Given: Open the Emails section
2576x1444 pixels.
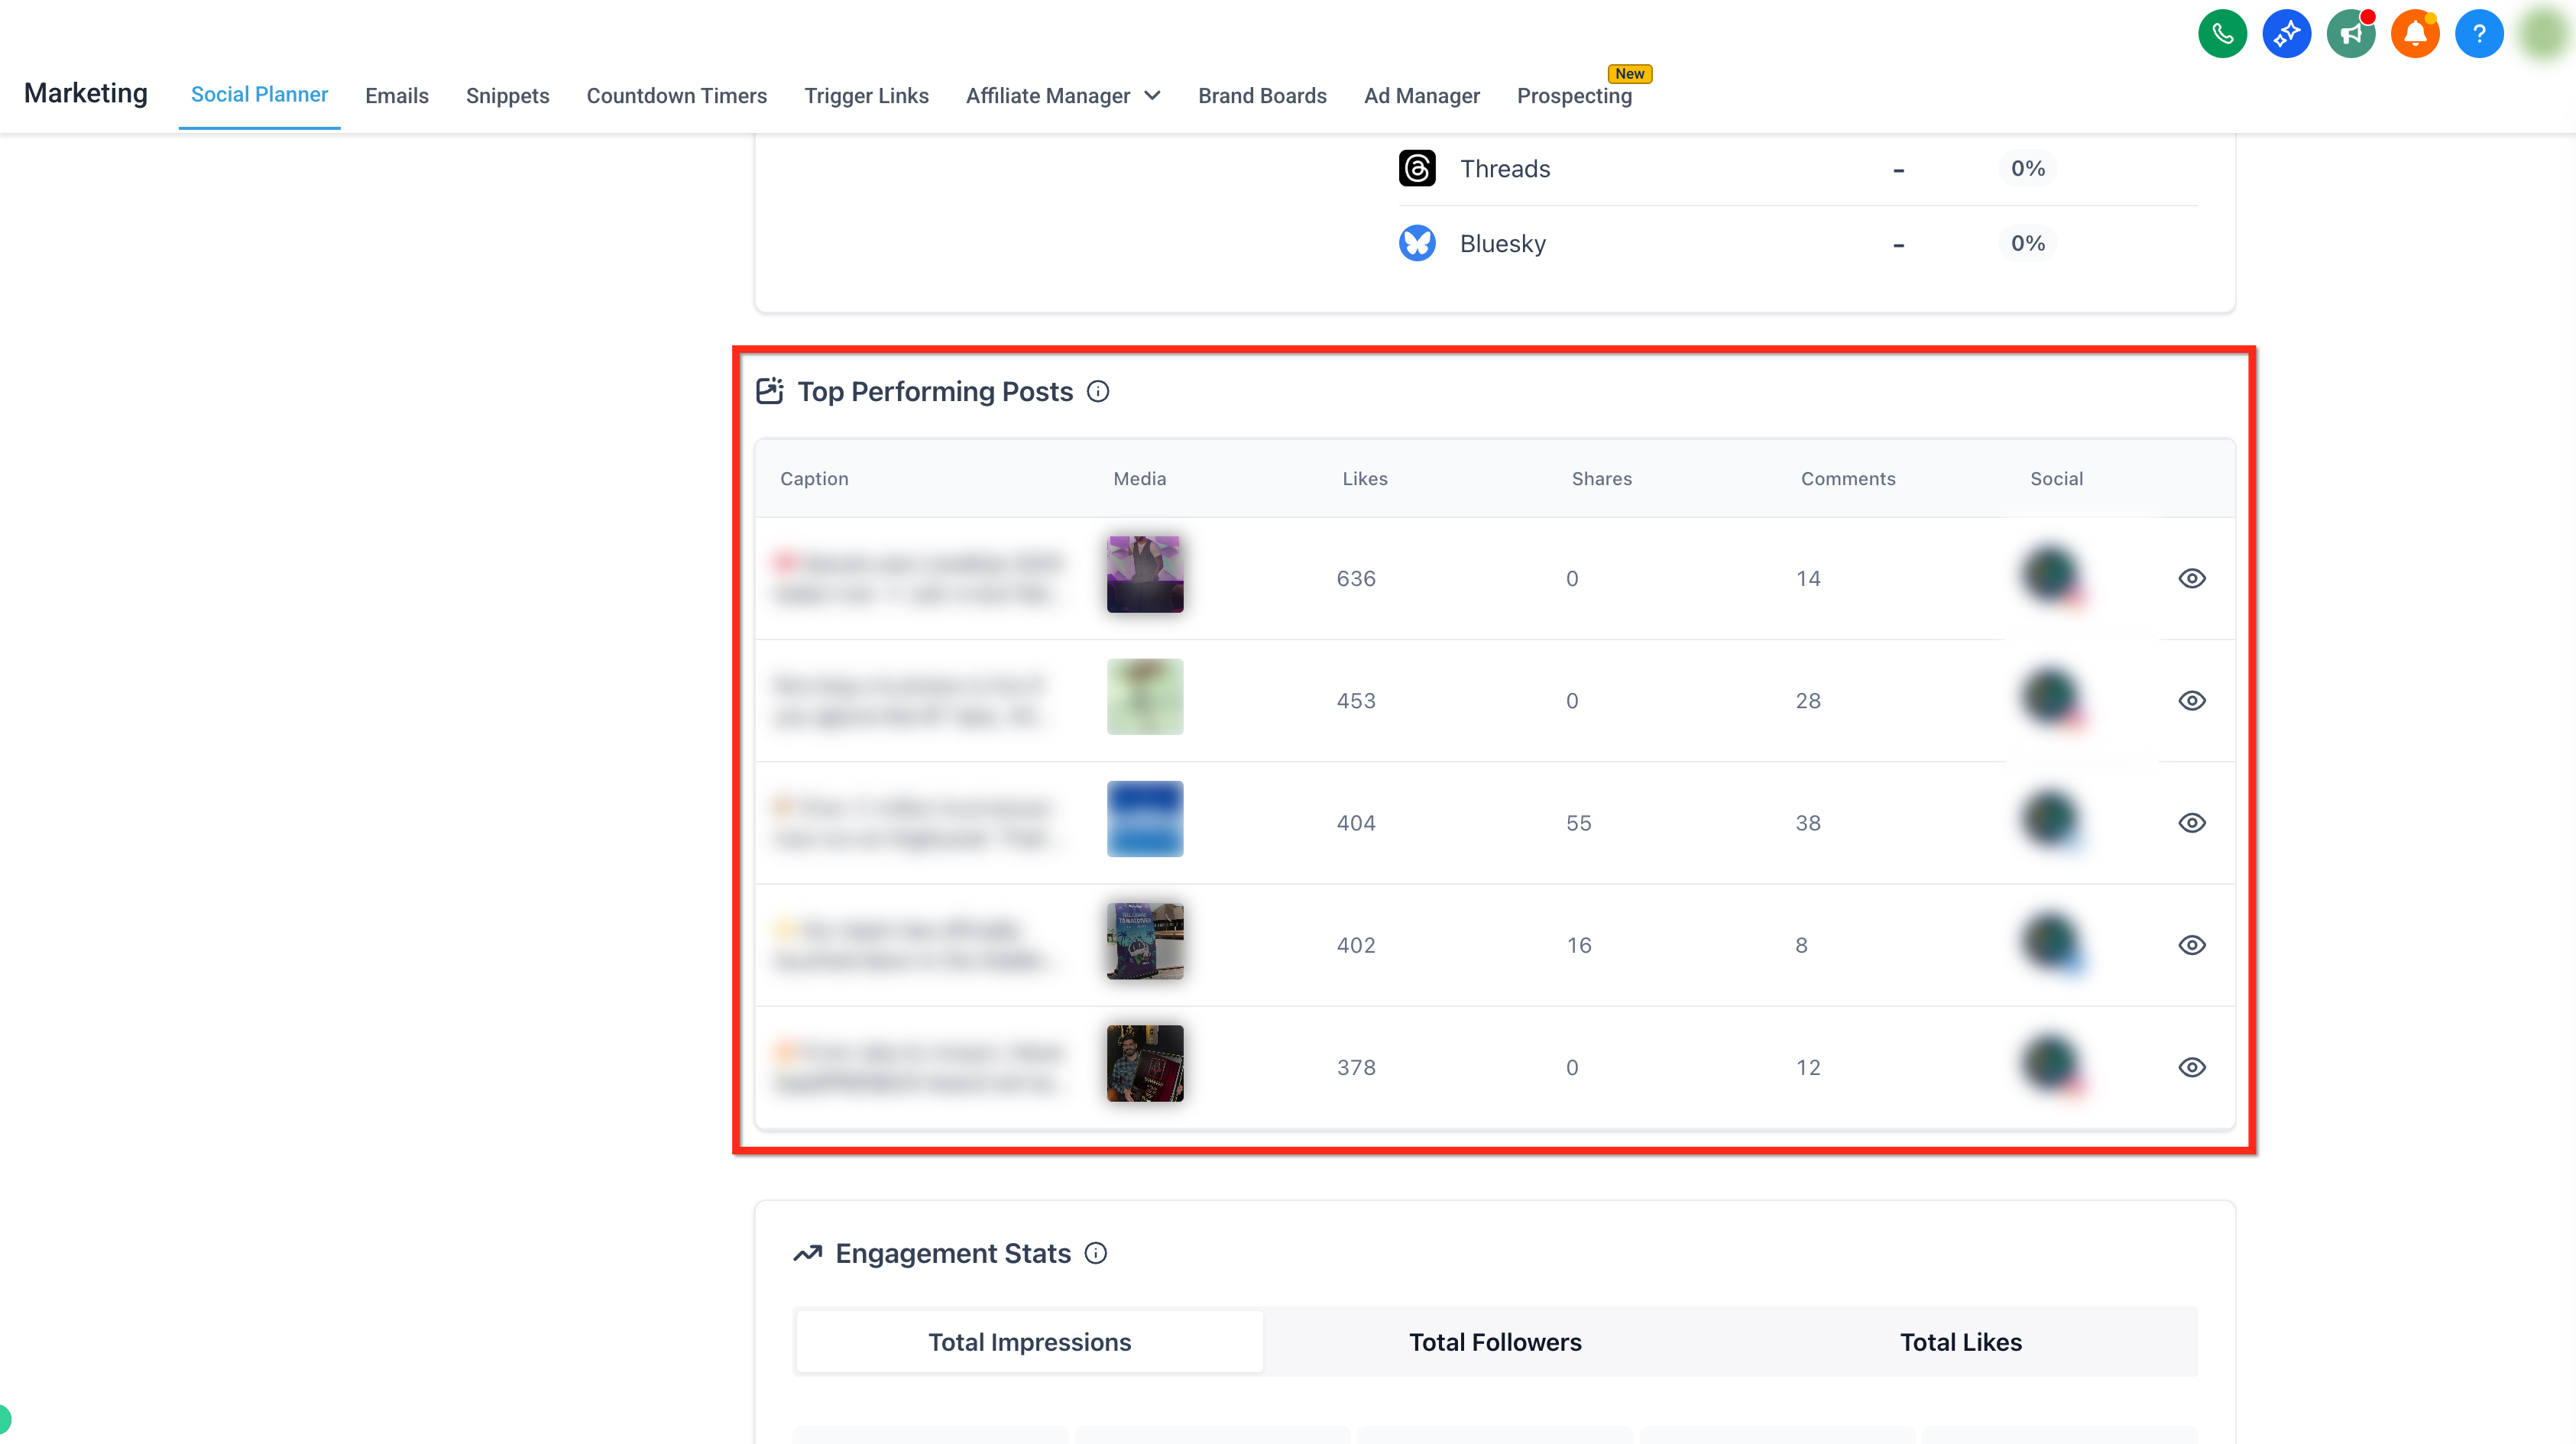Looking at the screenshot, I should [x=396, y=96].
